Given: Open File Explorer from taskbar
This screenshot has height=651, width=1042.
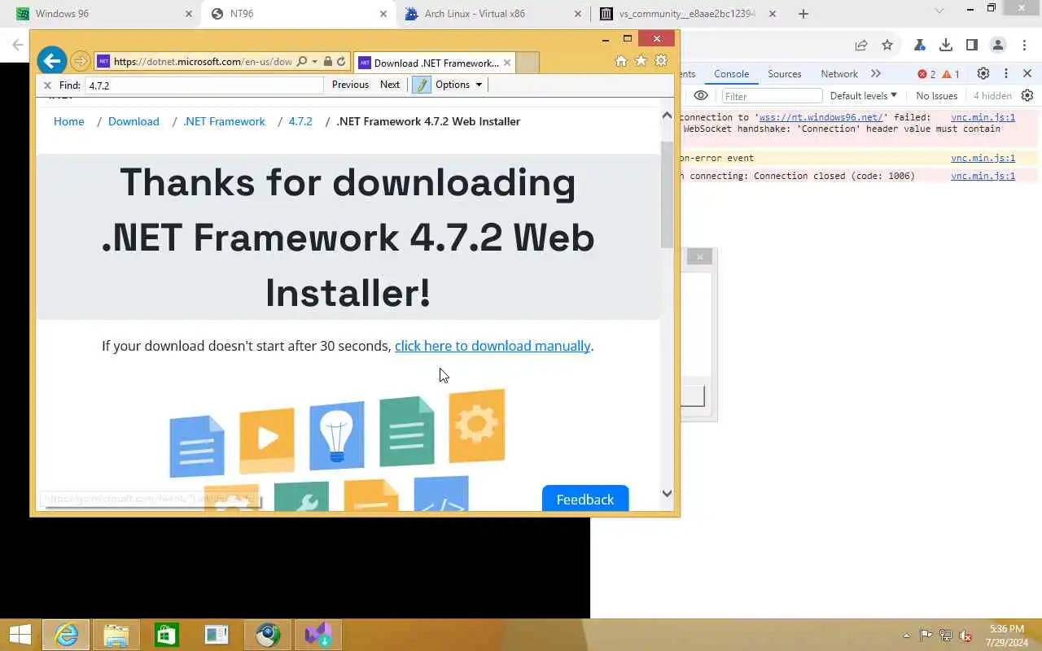Looking at the screenshot, I should pos(116,635).
